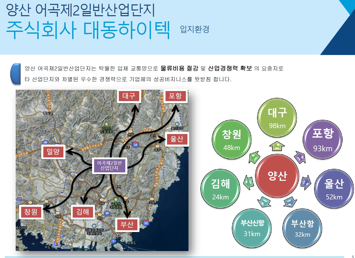Click the page number 5
Screen dimensions: 355x258
coord(353,256)
